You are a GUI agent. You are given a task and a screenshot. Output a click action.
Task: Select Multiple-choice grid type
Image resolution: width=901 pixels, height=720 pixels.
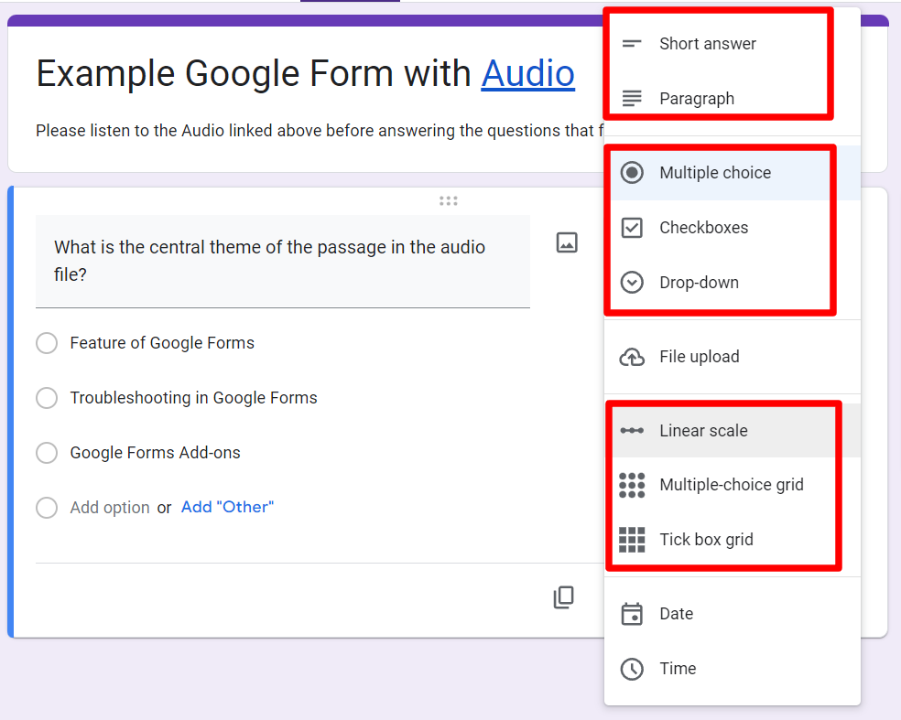click(x=733, y=485)
